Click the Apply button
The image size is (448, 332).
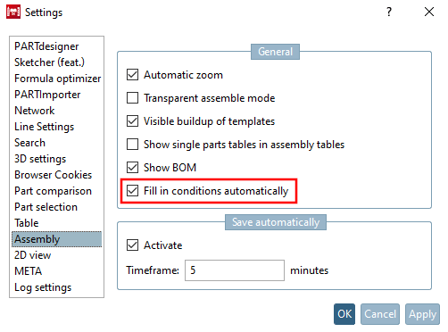pos(422,314)
